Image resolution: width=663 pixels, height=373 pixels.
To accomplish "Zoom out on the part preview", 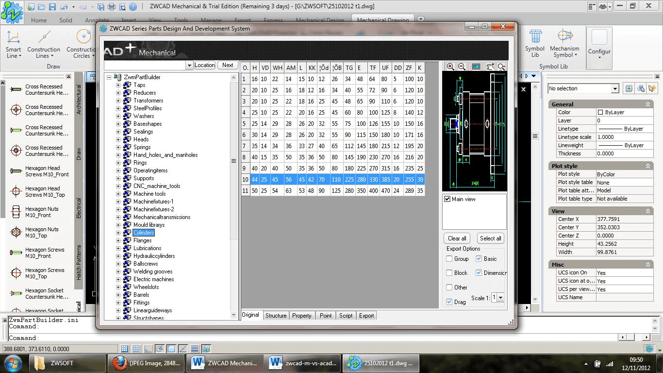I will 462,67.
